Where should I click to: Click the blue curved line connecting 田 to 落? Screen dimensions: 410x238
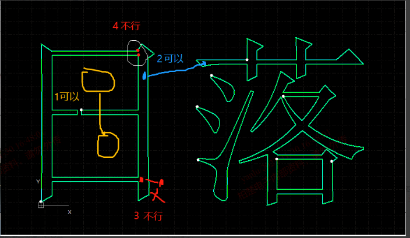coord(175,71)
